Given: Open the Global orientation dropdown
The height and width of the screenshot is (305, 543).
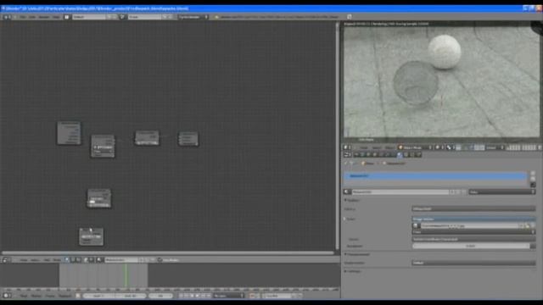Looking at the screenshot, I should click(495, 147).
